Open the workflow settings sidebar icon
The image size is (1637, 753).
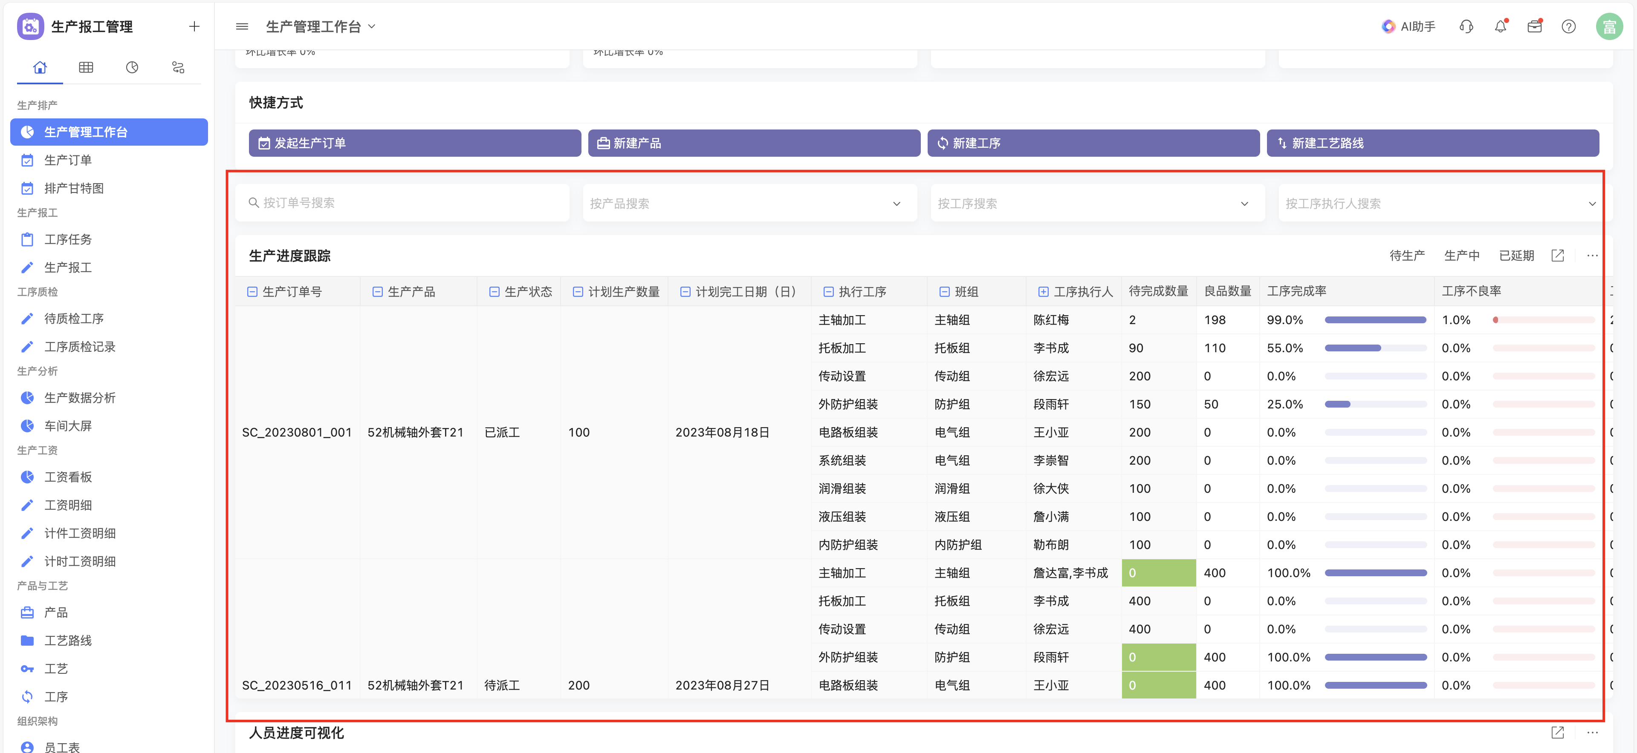coord(178,67)
